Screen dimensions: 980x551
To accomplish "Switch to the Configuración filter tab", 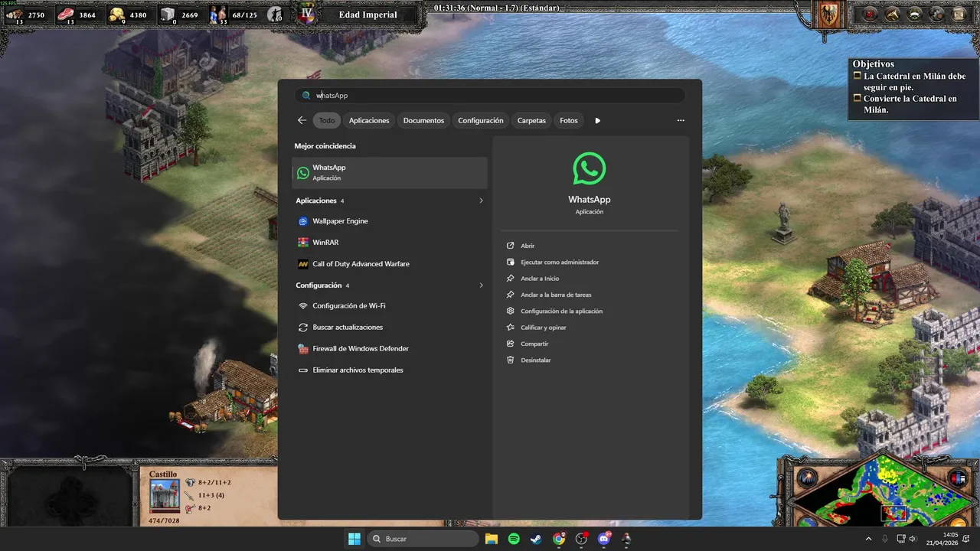I will click(x=481, y=120).
